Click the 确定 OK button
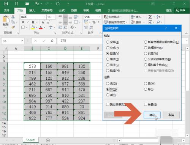 tap(152, 115)
